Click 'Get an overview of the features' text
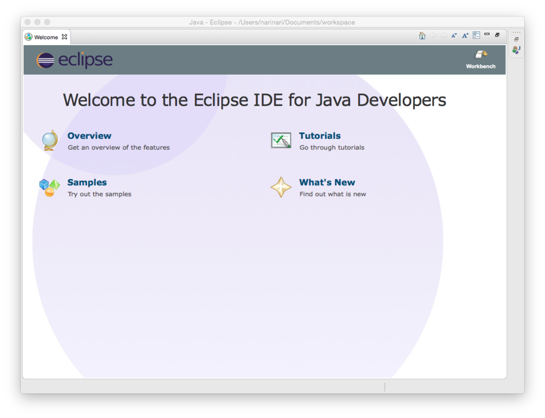Image resolution: width=545 pixels, height=418 pixels. click(x=119, y=148)
